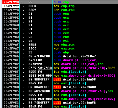118x108 pixels.
Task: Click 'push ebp' instruction at 0042F998
Action: [x=61, y=2]
